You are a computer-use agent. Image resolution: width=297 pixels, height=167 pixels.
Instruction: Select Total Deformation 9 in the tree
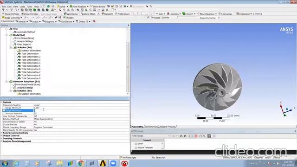click(31, 78)
